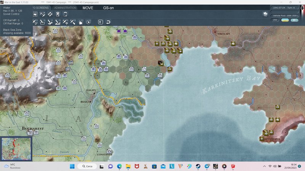This screenshot has width=305, height=171.
Task: Switch to the Info Screens tab
Action: [40, 8]
